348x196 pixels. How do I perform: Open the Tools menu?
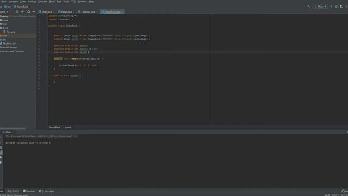coord(66,1)
